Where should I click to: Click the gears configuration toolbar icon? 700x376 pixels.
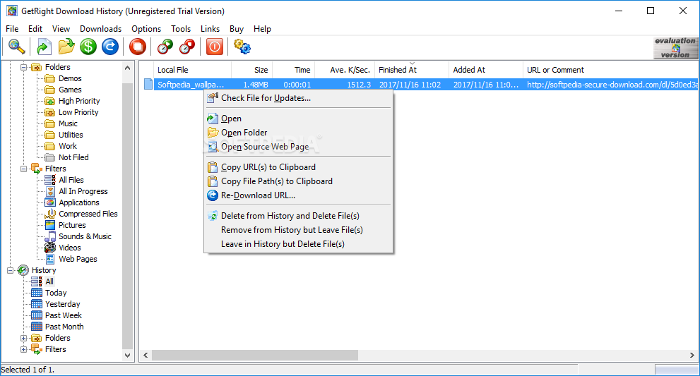click(242, 47)
